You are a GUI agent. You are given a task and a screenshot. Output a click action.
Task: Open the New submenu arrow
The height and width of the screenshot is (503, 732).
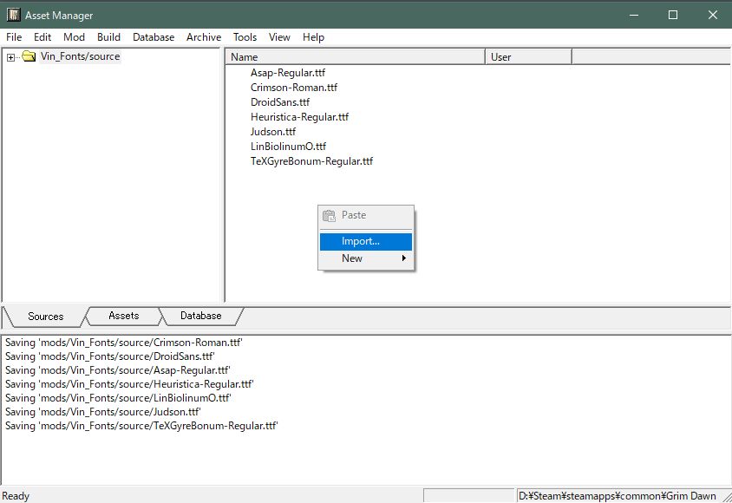403,258
